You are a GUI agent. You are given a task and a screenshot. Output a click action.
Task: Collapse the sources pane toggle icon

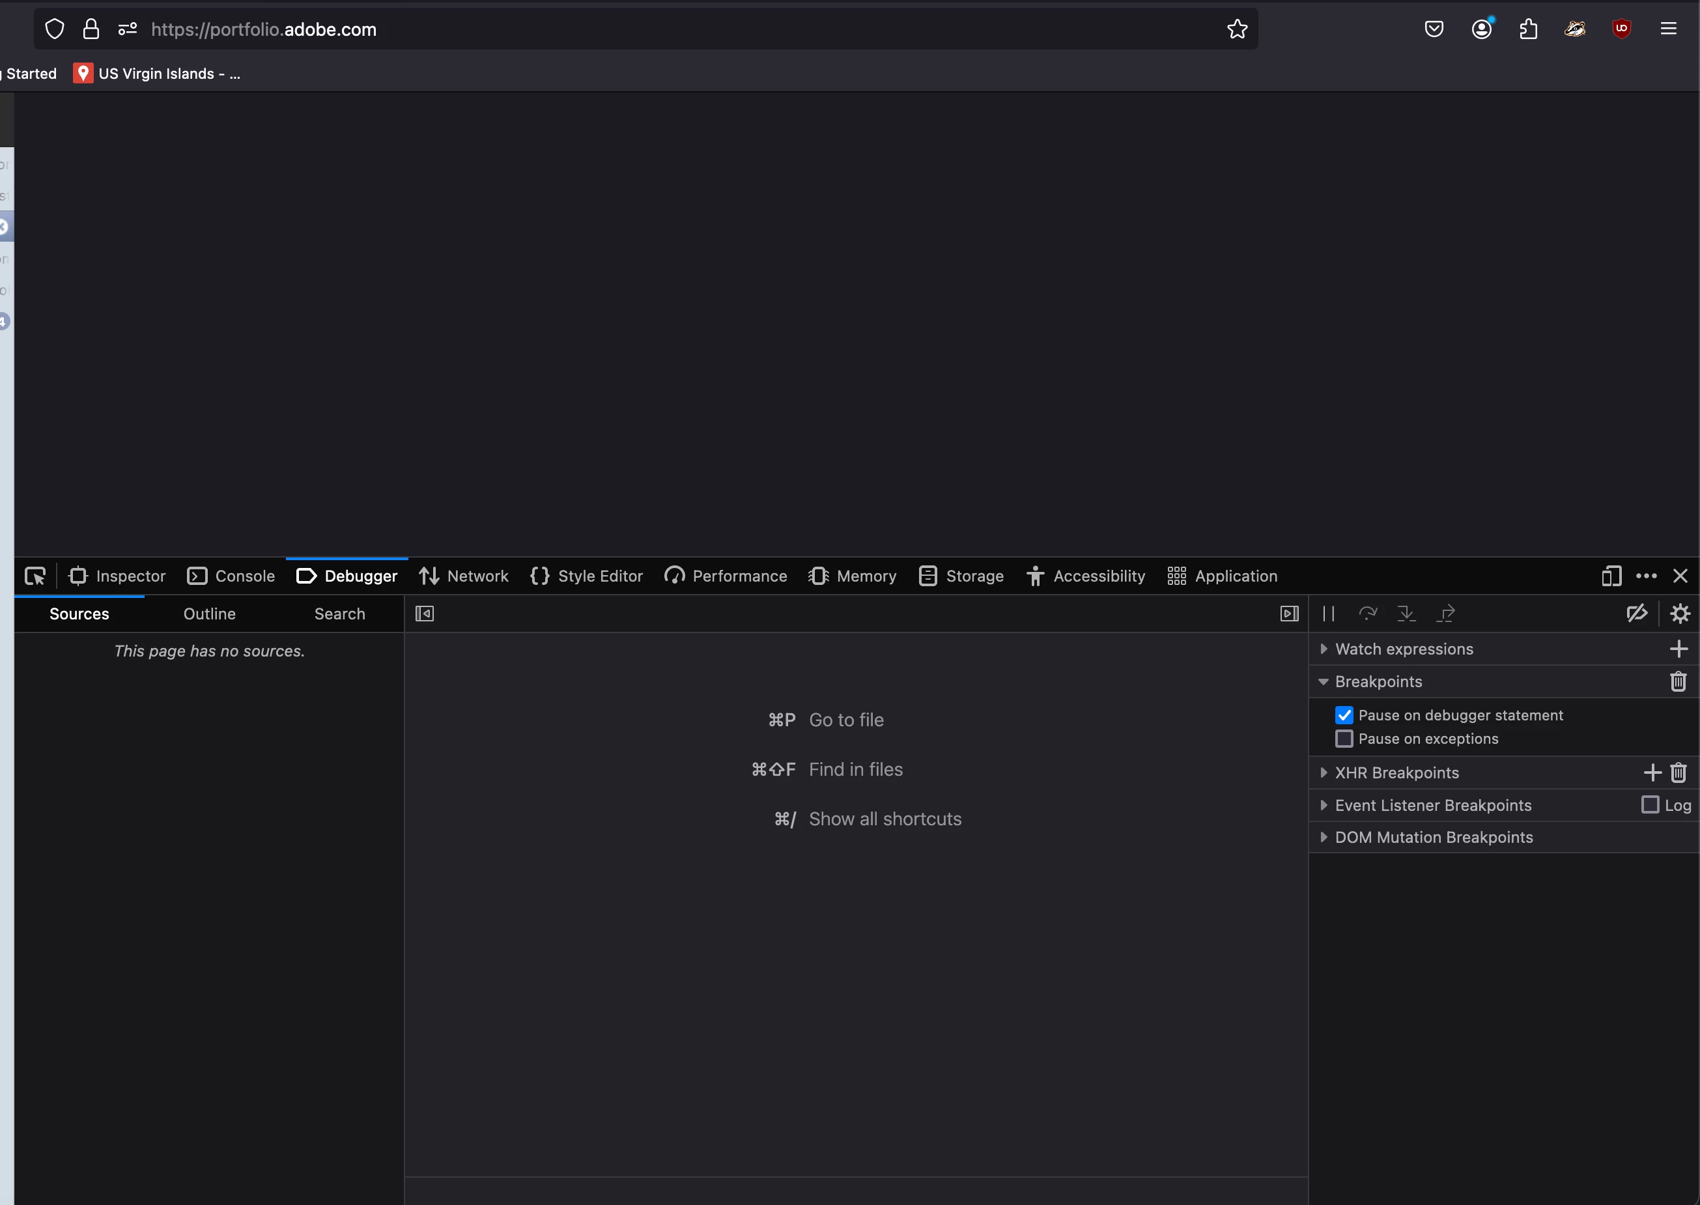click(x=425, y=614)
